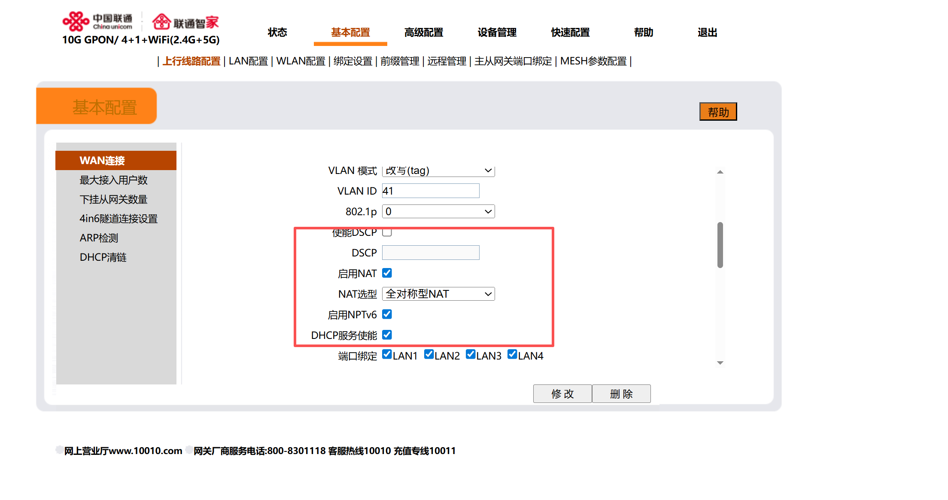
Task: Switch to 高级配置 tab
Action: [423, 33]
